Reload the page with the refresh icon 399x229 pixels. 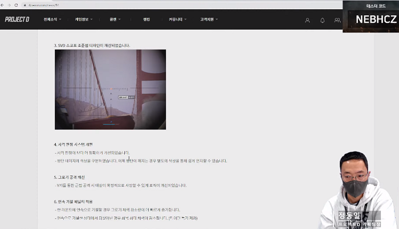[x=16, y=5]
